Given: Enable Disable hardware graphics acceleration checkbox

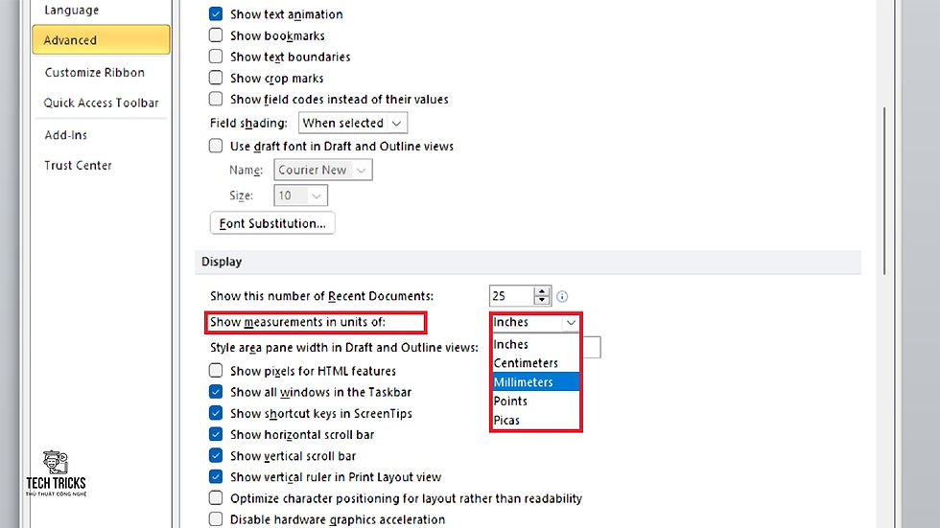Looking at the screenshot, I should tap(216, 519).
